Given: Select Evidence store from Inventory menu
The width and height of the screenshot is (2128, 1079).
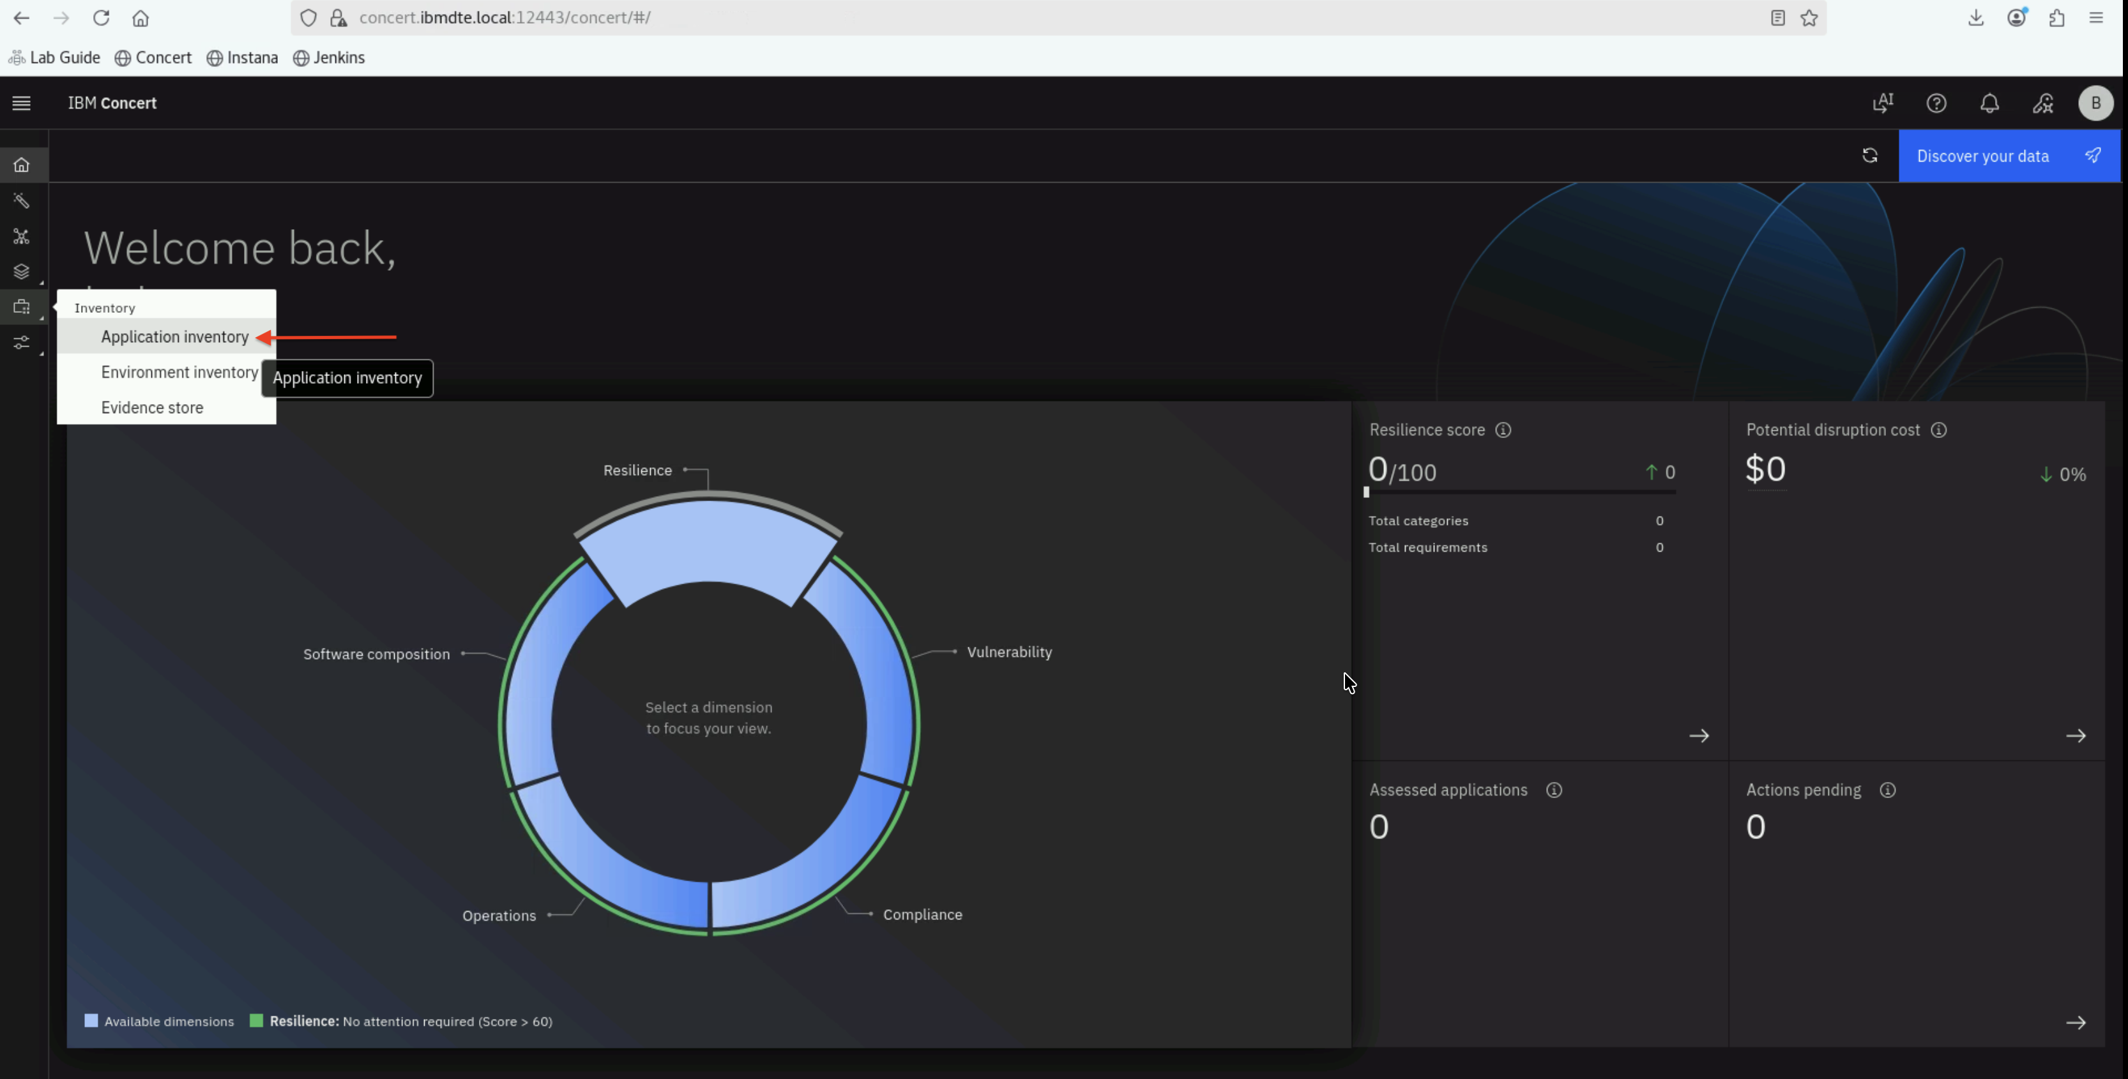Looking at the screenshot, I should pyautogui.click(x=166, y=408).
